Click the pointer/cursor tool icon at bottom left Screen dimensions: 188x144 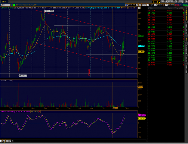[x=4, y=141]
